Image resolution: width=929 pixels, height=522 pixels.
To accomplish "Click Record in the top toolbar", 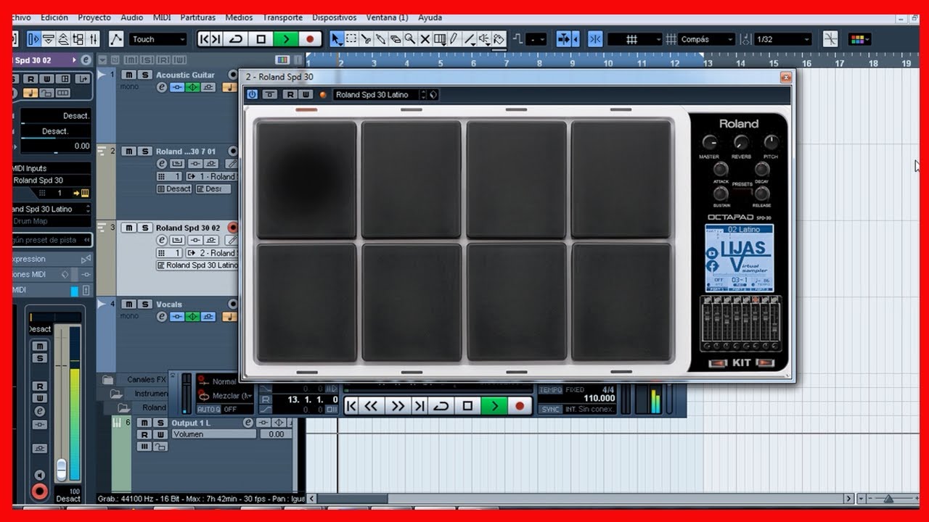I will 311,39.
